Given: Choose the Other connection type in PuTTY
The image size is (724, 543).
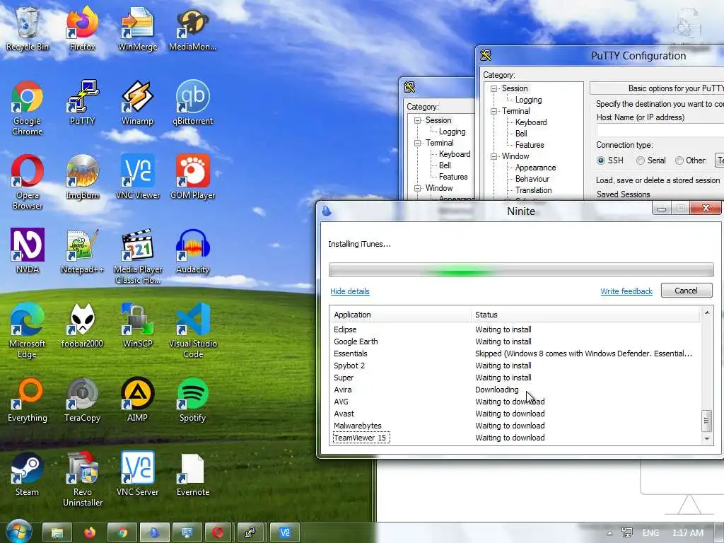Looking at the screenshot, I should click(679, 160).
